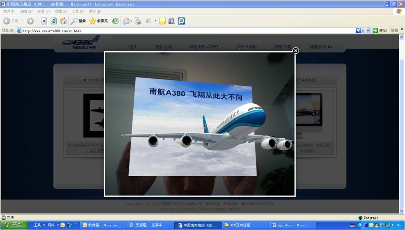405x230 pixels.
Task: Click the Windows Start (开始) button
Action: (x=14, y=225)
